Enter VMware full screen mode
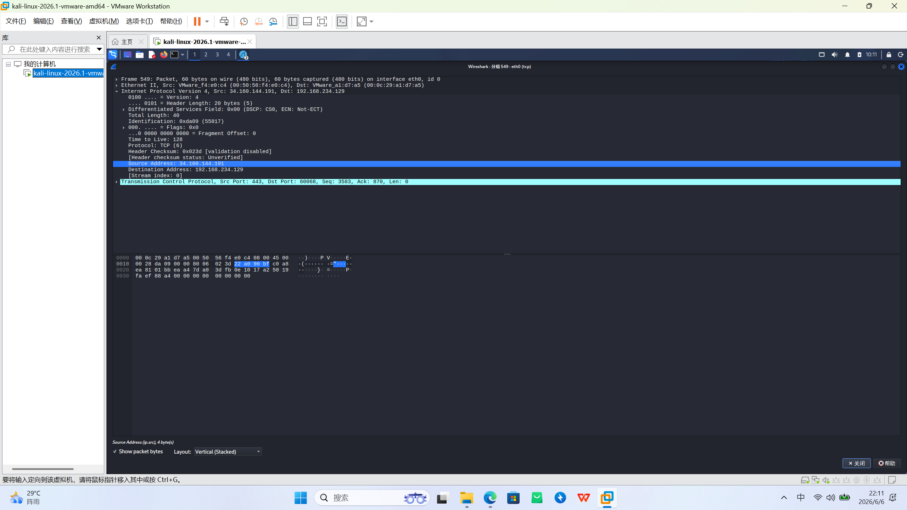The width and height of the screenshot is (907, 510). tap(322, 21)
